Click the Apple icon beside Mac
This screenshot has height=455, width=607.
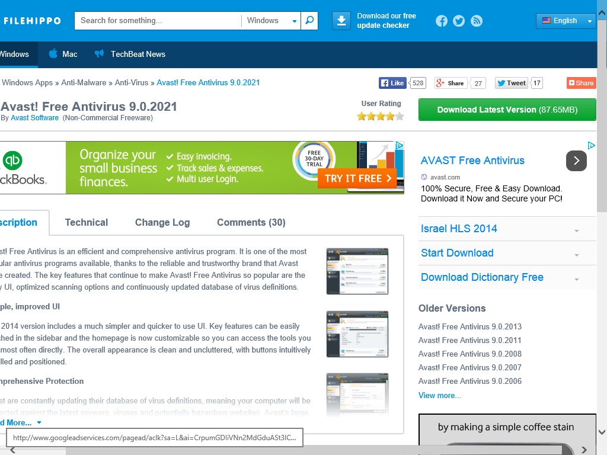[x=53, y=54]
